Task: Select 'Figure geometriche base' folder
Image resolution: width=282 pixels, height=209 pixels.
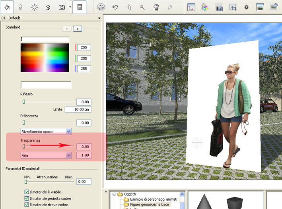Action: (149, 204)
